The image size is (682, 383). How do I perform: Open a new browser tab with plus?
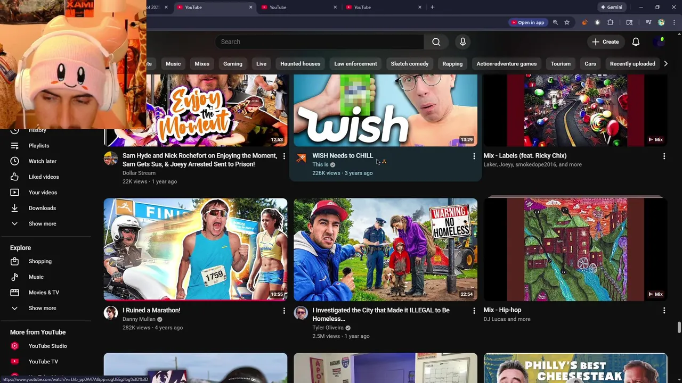432,7
